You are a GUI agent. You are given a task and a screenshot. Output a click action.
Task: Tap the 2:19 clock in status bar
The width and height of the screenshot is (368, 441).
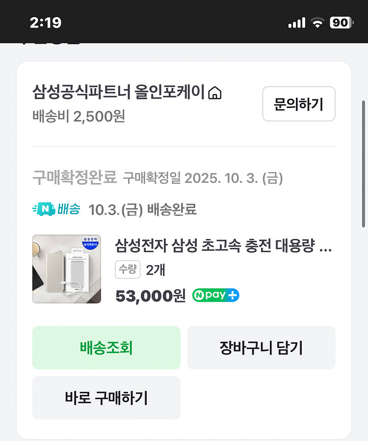tap(46, 23)
